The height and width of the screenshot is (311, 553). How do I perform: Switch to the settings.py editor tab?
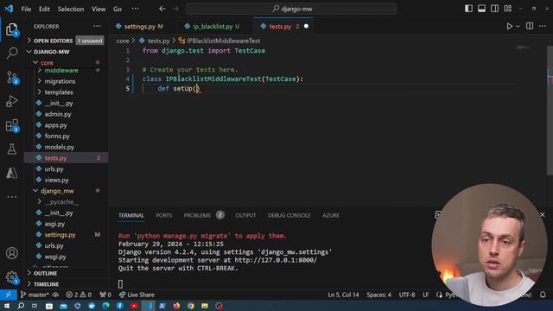click(x=140, y=27)
